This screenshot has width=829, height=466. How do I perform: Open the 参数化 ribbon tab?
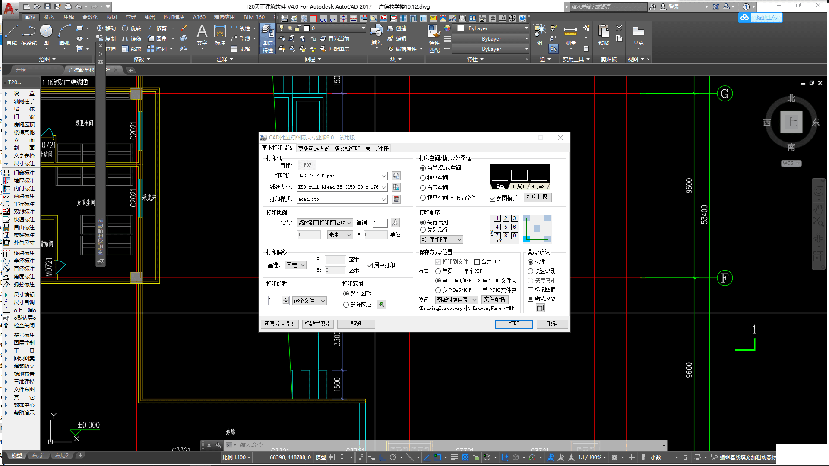pos(90,17)
